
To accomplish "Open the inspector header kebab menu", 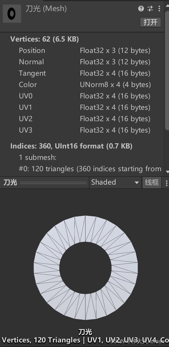I will click(159, 9).
